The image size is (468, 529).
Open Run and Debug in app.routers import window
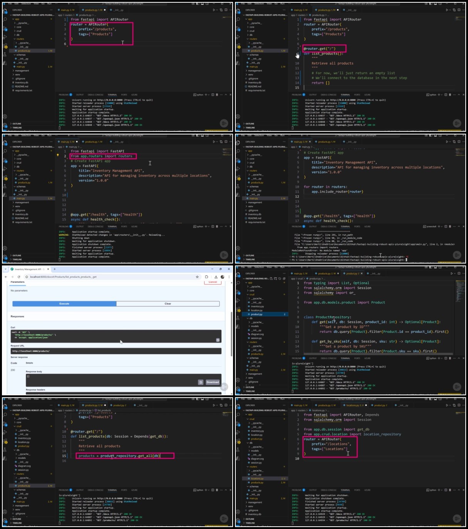pos(5,169)
